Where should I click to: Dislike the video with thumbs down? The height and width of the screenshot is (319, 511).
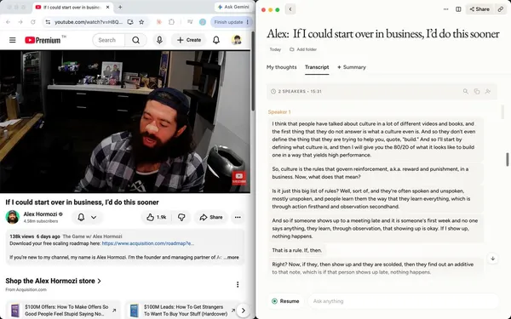(181, 217)
